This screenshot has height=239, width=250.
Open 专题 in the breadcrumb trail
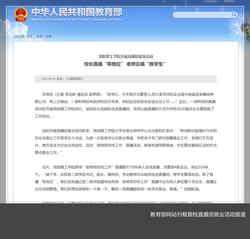point(49,37)
